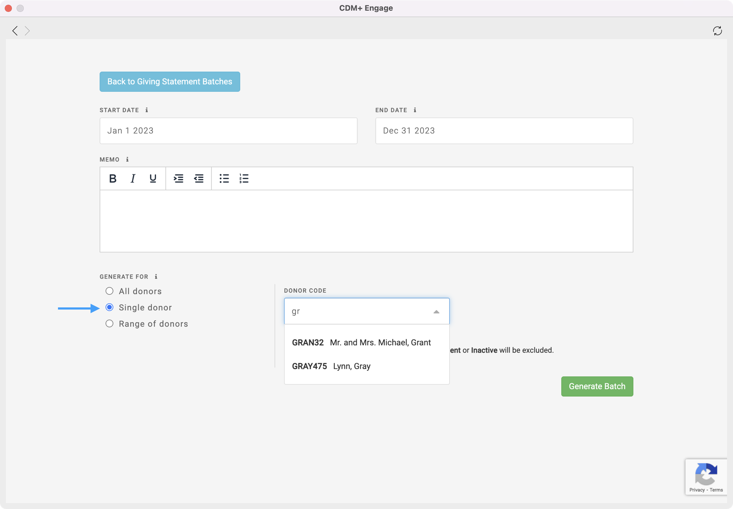Click the Start Date field

(228, 131)
